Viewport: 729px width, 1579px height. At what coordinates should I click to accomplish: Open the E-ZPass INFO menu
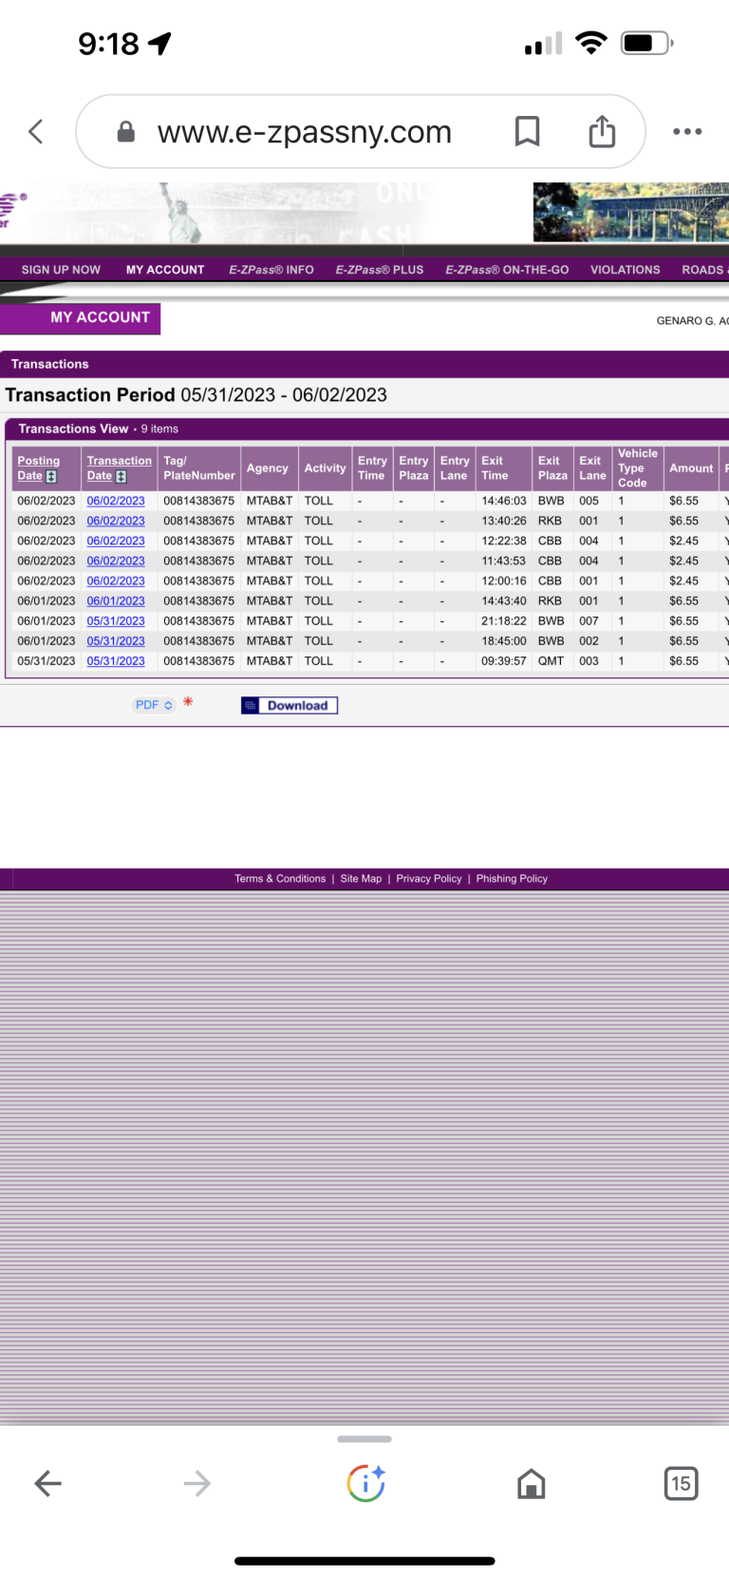tap(271, 270)
